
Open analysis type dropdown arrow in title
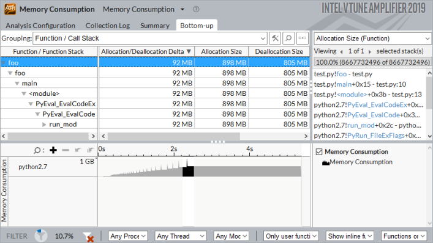click(x=183, y=9)
